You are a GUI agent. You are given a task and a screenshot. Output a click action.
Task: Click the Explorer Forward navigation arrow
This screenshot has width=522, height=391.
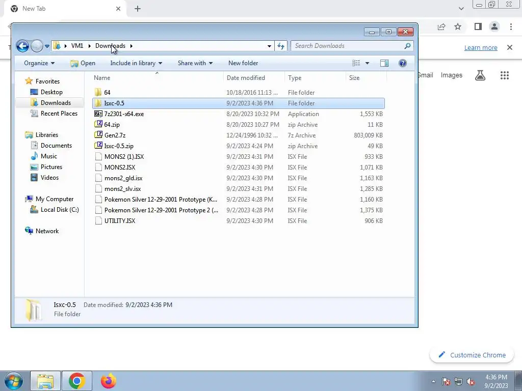[37, 46]
